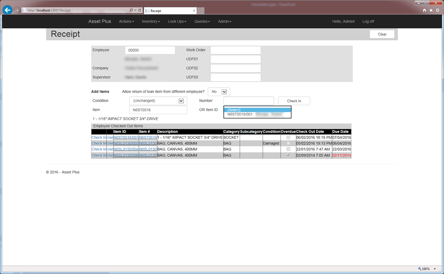
Task: Click the Check In button beside Number
Action: pyautogui.click(x=294, y=101)
